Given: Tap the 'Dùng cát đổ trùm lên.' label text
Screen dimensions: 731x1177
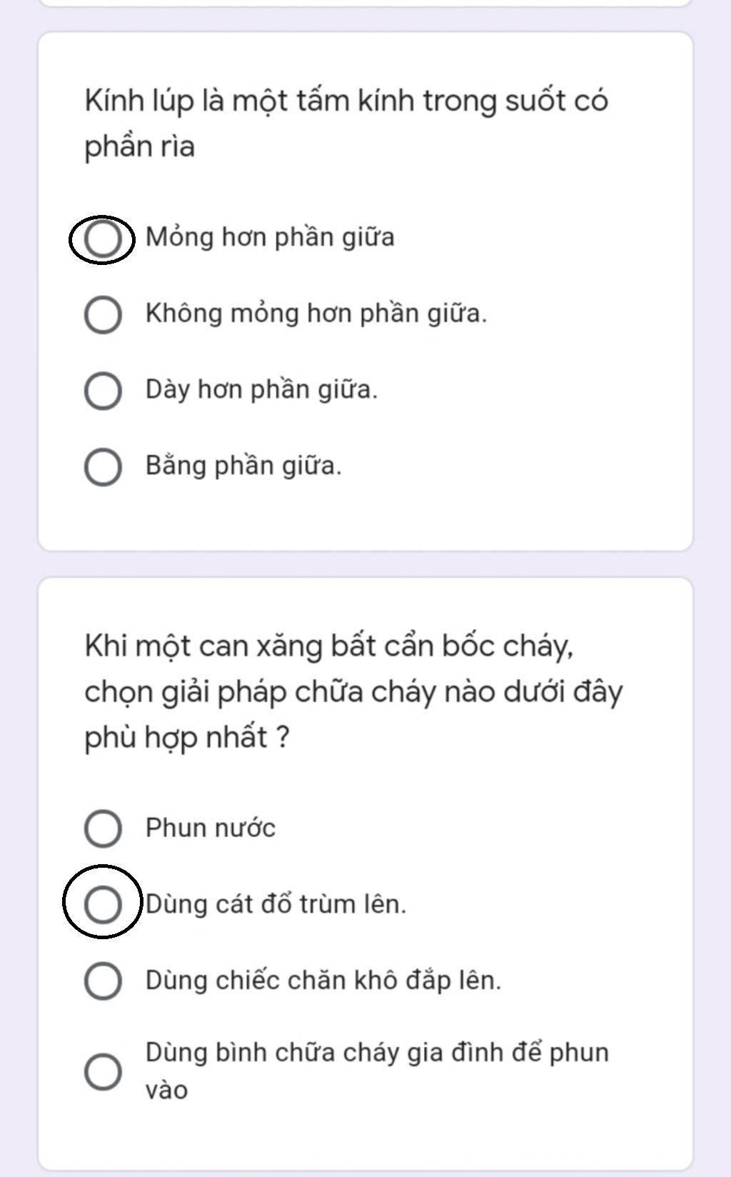Looking at the screenshot, I should (x=276, y=903).
